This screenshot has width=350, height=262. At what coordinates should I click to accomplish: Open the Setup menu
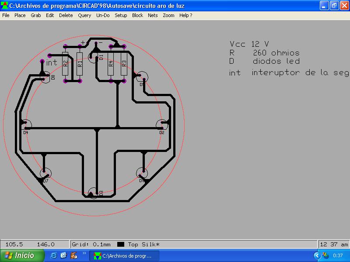click(121, 15)
